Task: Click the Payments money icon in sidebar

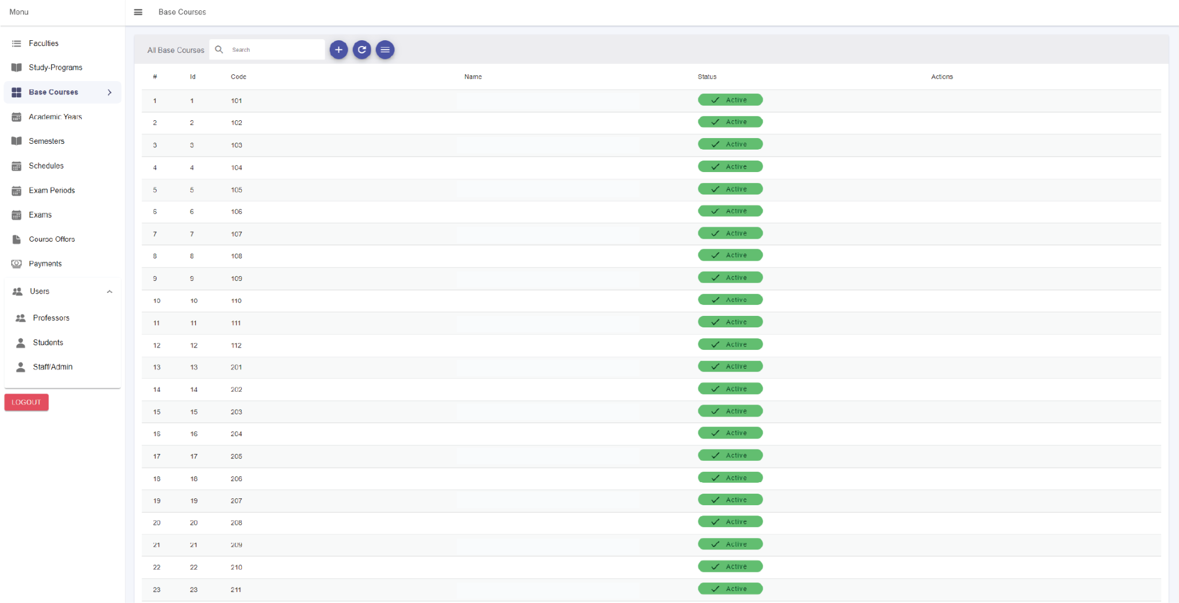Action: coord(17,264)
